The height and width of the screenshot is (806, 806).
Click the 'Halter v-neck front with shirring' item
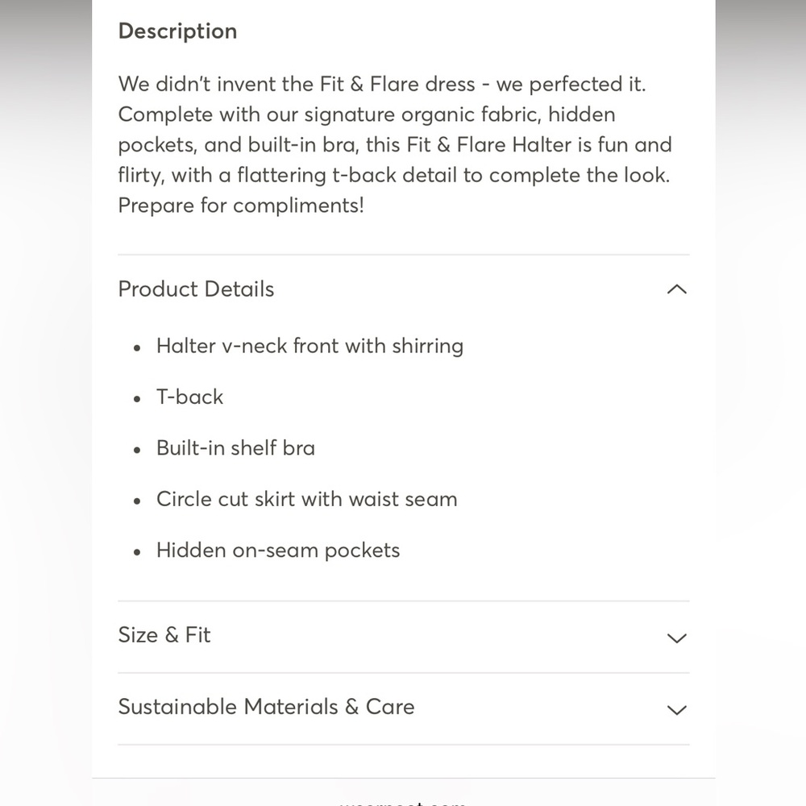[310, 346]
